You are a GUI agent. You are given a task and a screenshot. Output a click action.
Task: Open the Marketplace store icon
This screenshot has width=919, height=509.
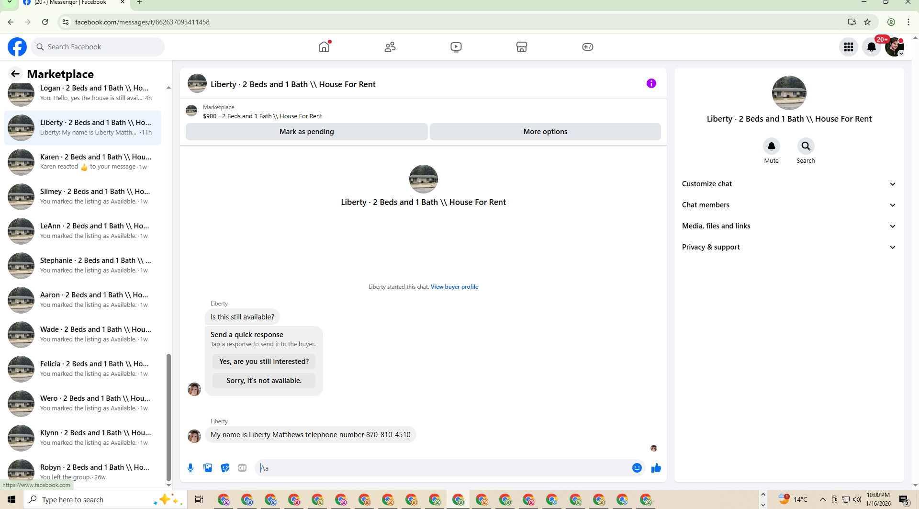coord(522,47)
